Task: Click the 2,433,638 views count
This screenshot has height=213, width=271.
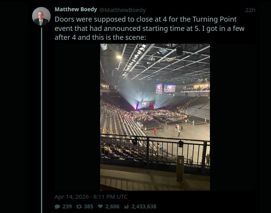Action: (144, 206)
